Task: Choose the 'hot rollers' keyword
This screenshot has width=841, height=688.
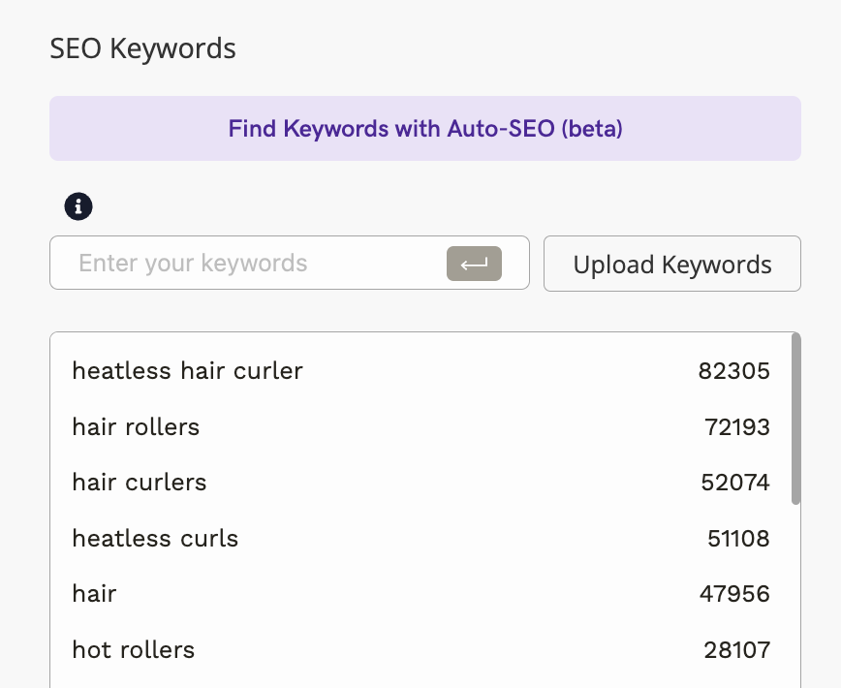Action: (134, 649)
